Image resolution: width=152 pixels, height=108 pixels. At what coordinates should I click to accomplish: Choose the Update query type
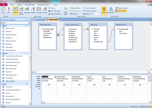33,10
